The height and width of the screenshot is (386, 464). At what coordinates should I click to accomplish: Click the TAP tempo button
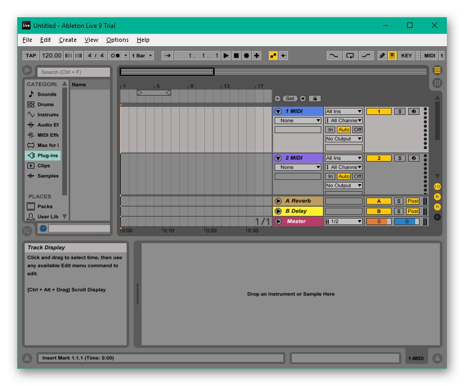[x=31, y=55]
